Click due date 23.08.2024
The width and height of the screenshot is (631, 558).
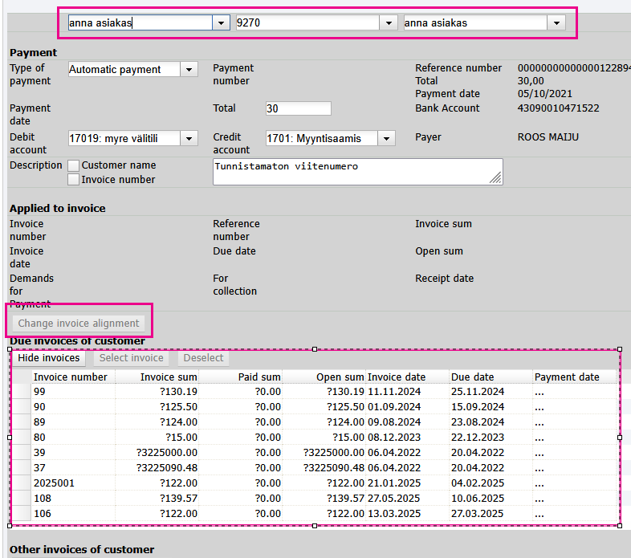478,422
